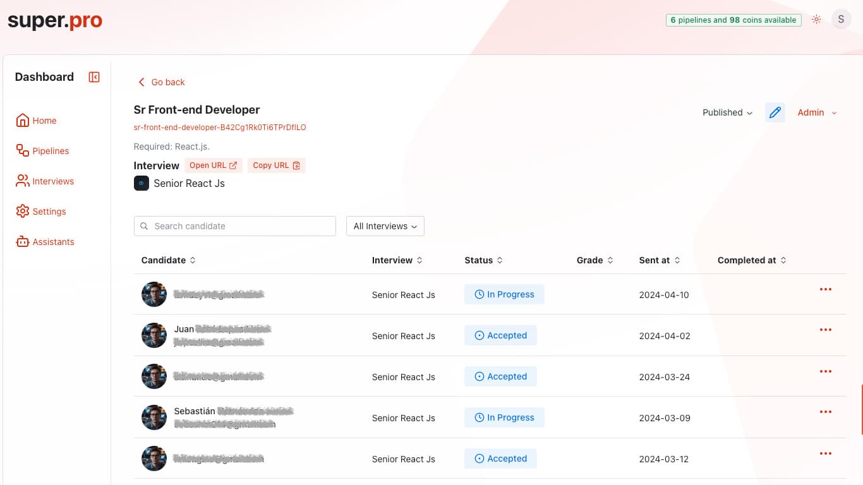The height and width of the screenshot is (485, 863).
Task: Expand the Admin dropdown menu
Action: tap(817, 112)
